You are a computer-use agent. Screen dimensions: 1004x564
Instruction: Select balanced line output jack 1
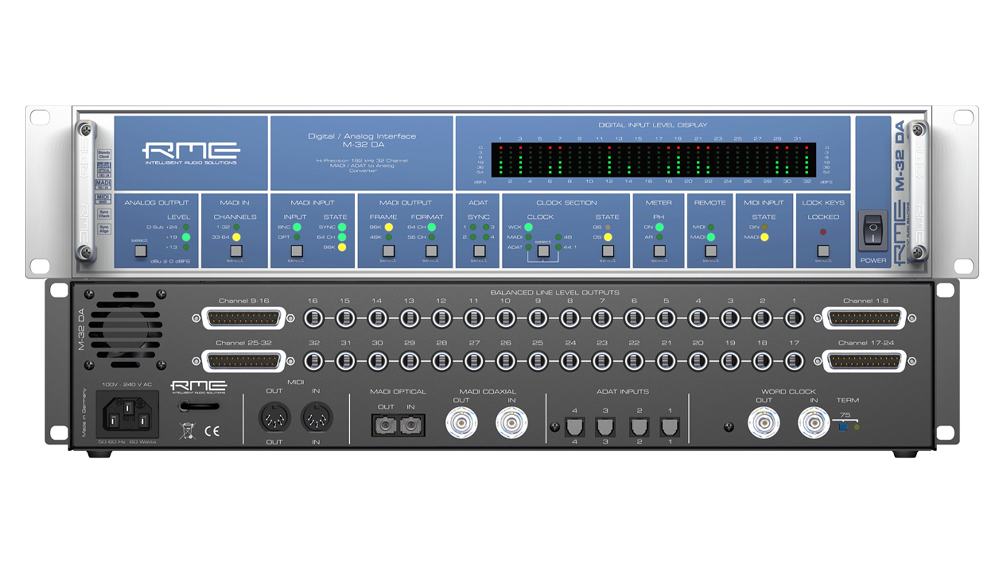794,318
